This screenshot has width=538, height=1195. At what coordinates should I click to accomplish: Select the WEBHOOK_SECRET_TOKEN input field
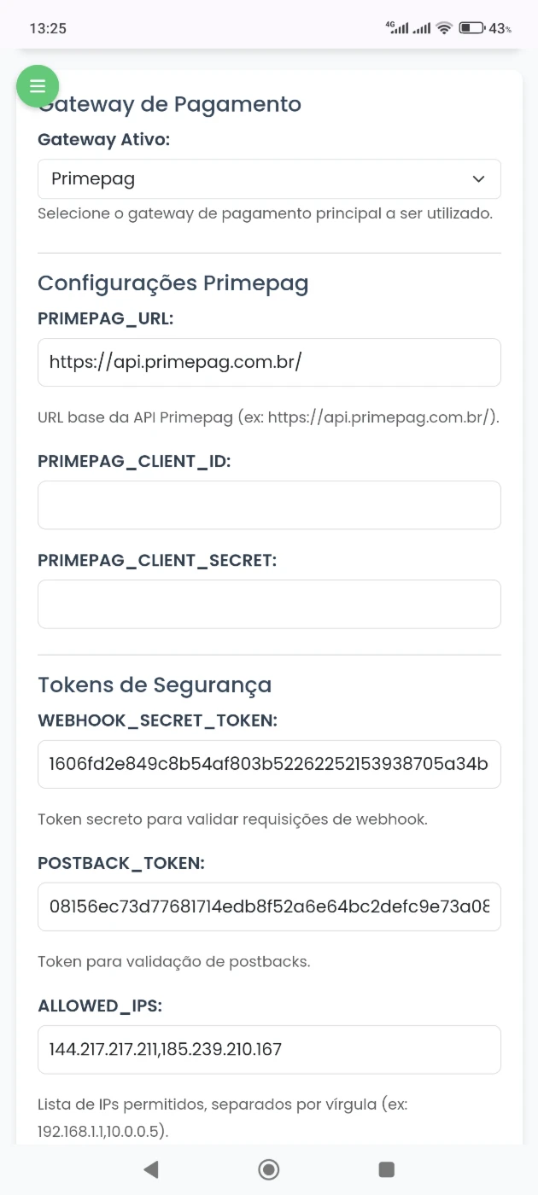pyautogui.click(x=269, y=764)
